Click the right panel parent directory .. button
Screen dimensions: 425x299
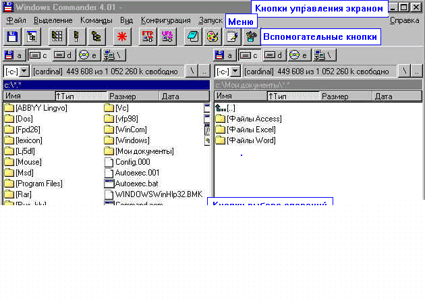tap(417, 71)
